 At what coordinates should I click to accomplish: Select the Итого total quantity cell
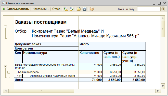coord(91,80)
